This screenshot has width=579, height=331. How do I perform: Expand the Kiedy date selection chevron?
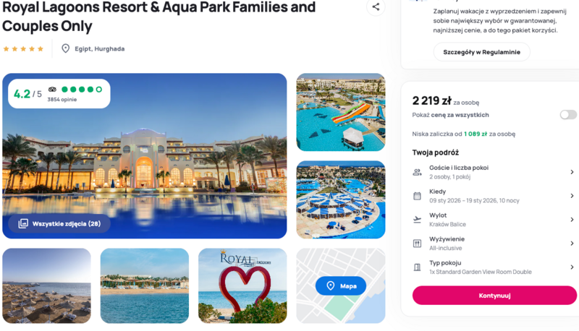coord(571,196)
